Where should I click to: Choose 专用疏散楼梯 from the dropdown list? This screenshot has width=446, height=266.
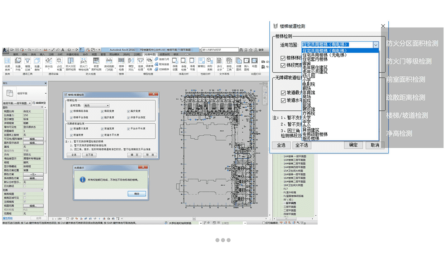(315, 134)
